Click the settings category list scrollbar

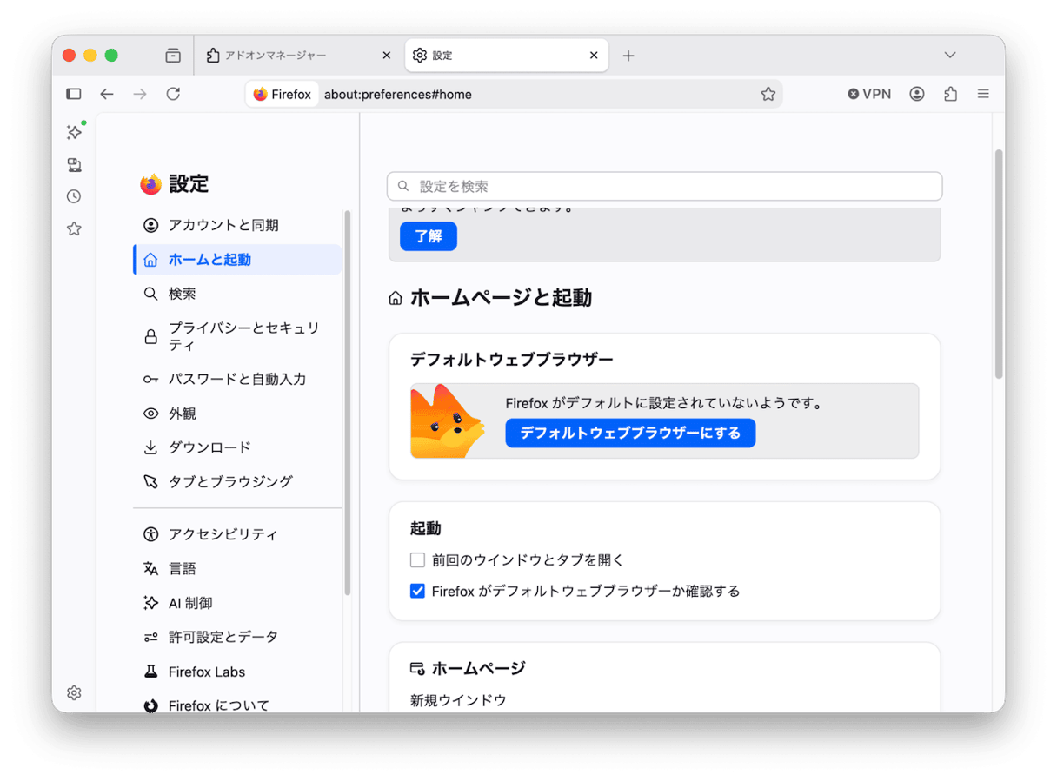point(348,402)
